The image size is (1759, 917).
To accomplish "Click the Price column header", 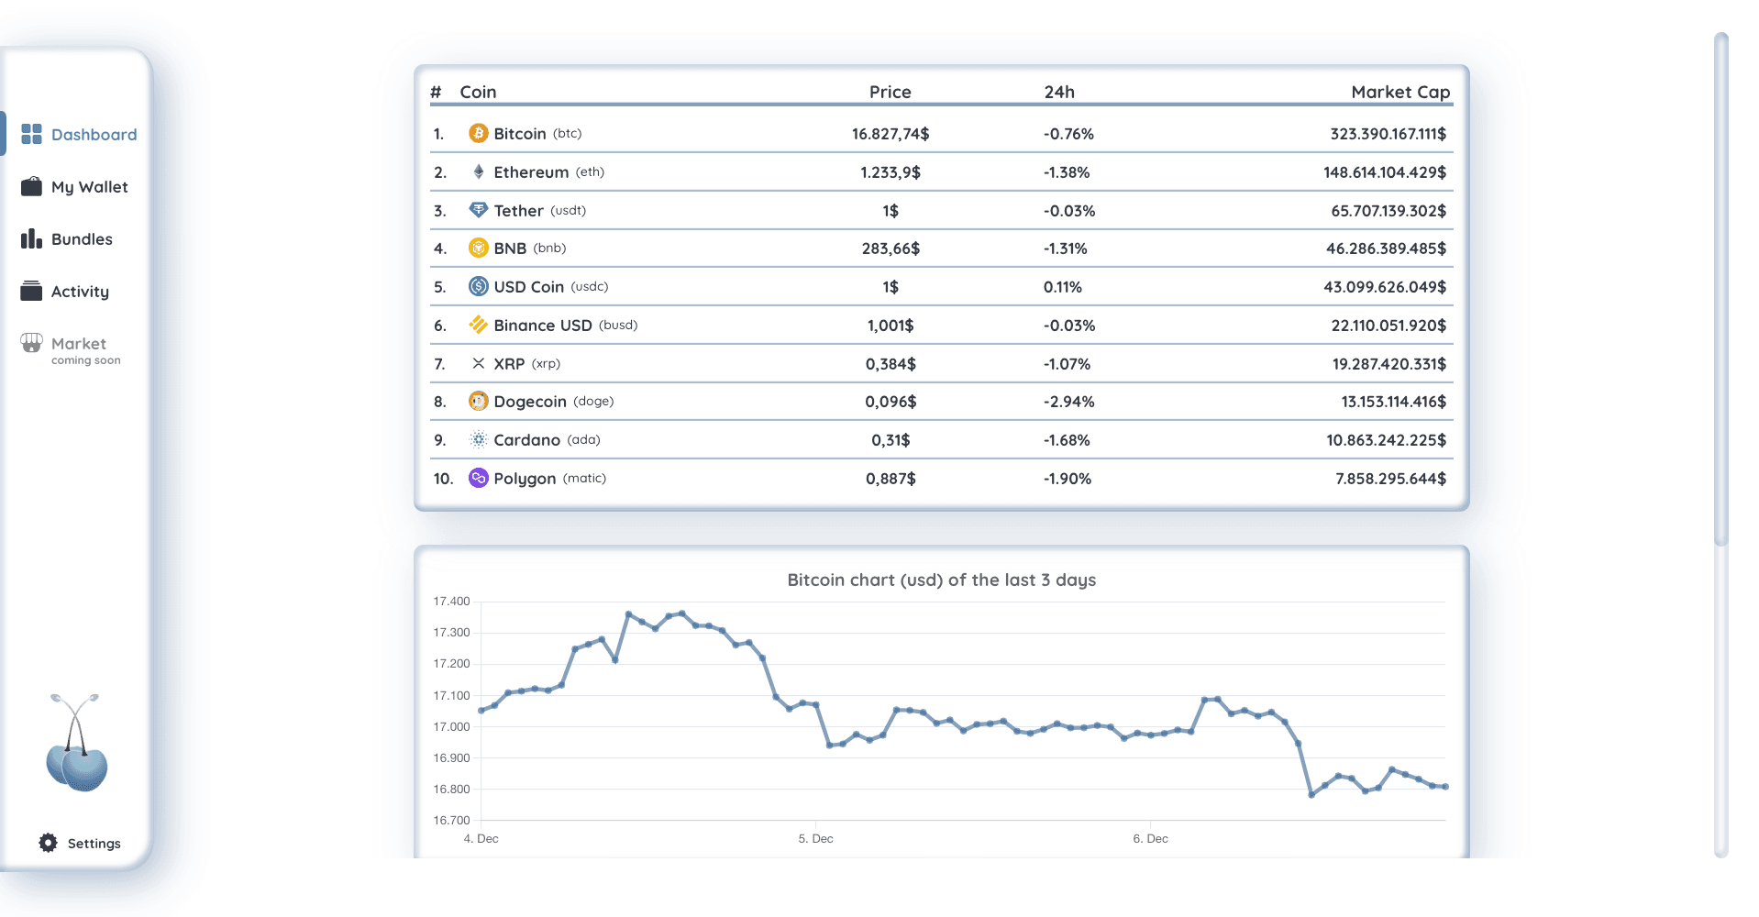I will [x=890, y=92].
